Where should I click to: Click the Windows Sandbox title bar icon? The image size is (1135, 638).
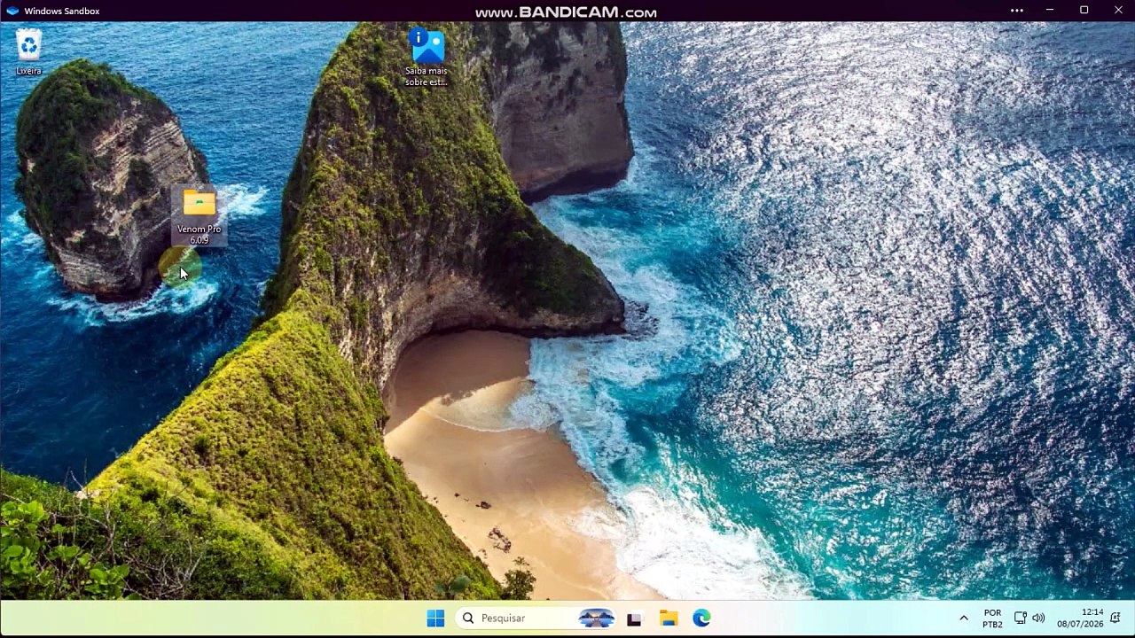[12, 11]
